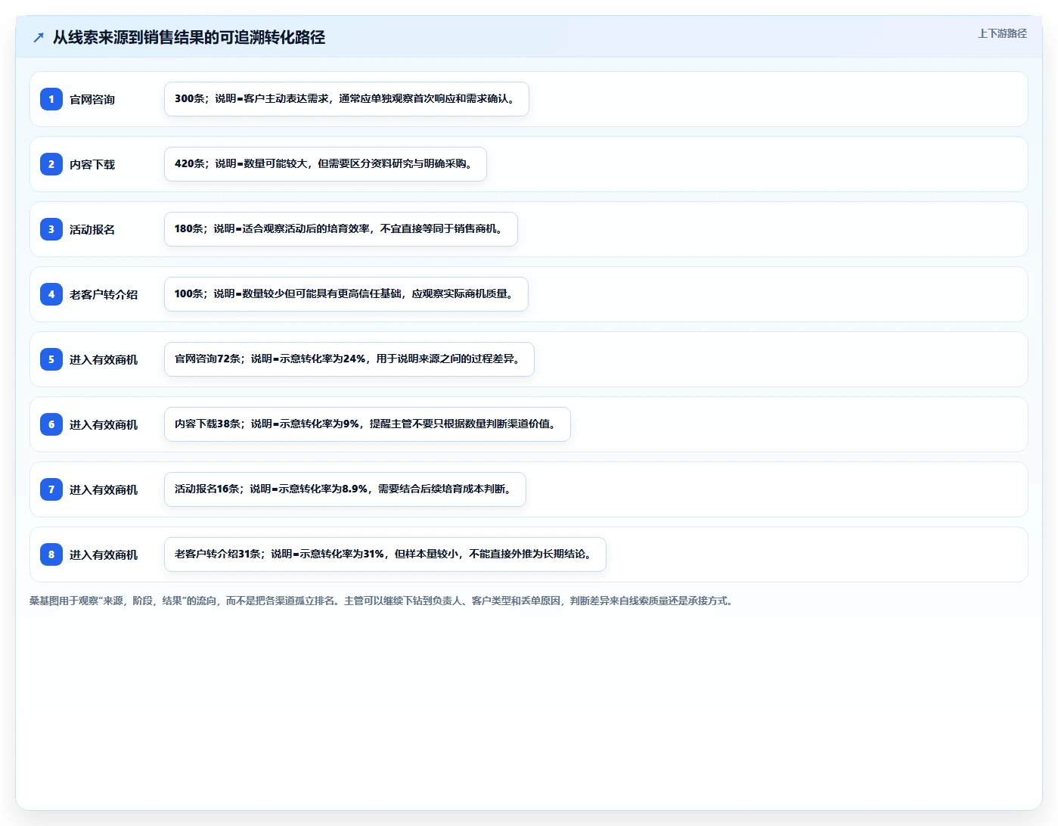Select the number 4 badge for 老客户转介绍
Viewport: 1058px width, 826px height.
pos(51,294)
